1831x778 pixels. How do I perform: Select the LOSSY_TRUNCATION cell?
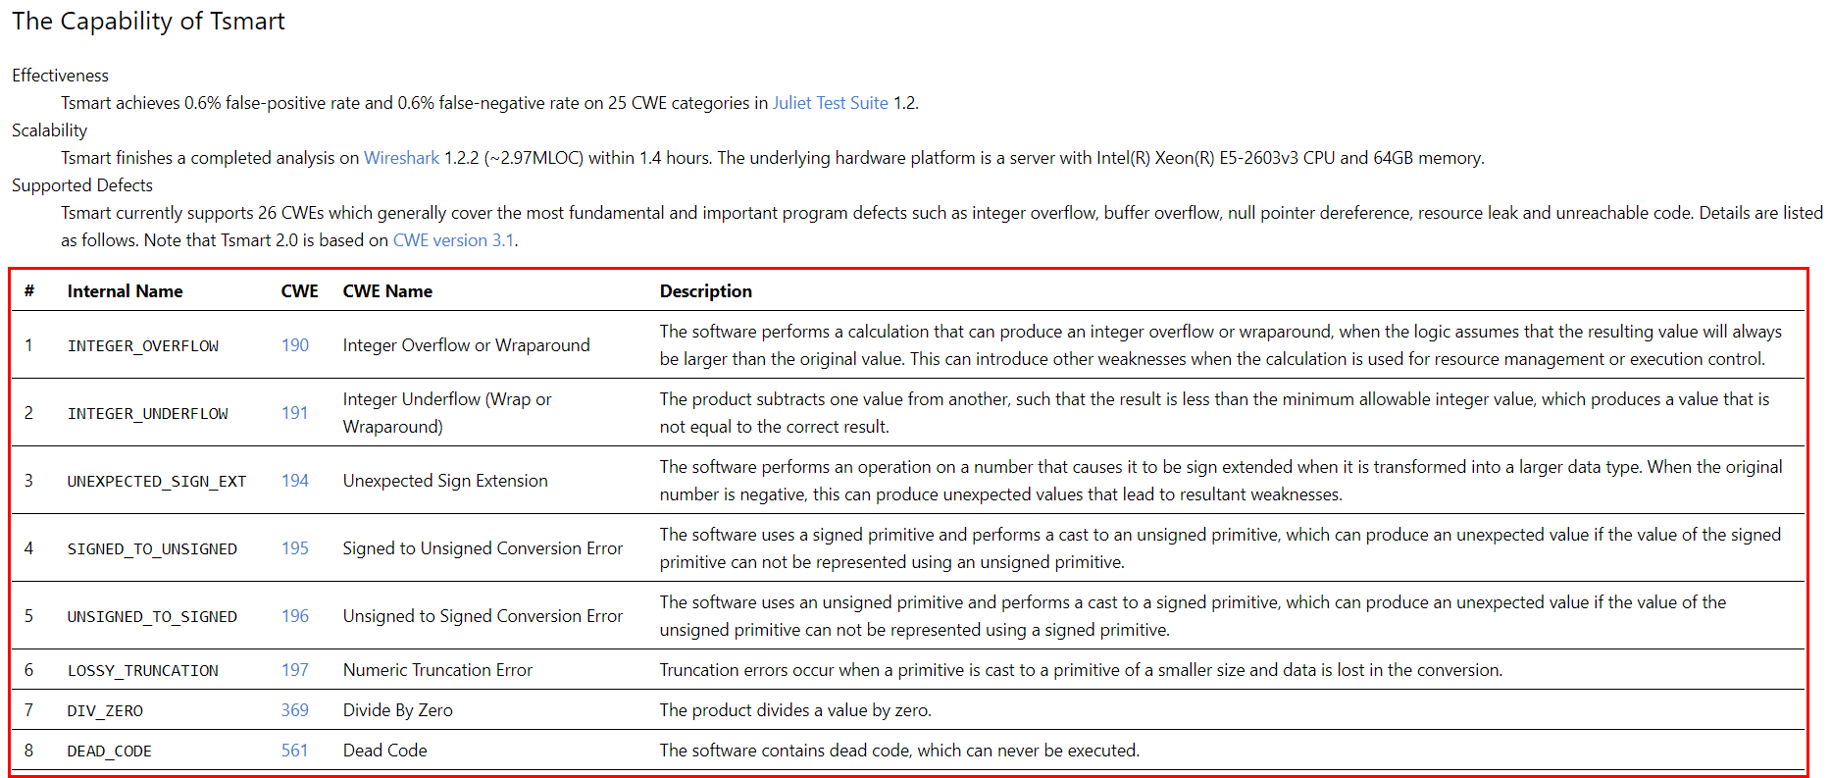tap(143, 671)
